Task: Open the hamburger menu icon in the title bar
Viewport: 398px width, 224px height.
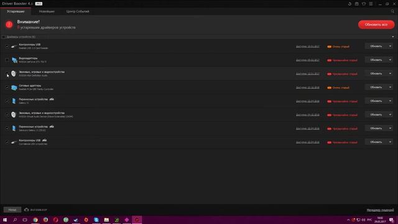Action: point(371,4)
